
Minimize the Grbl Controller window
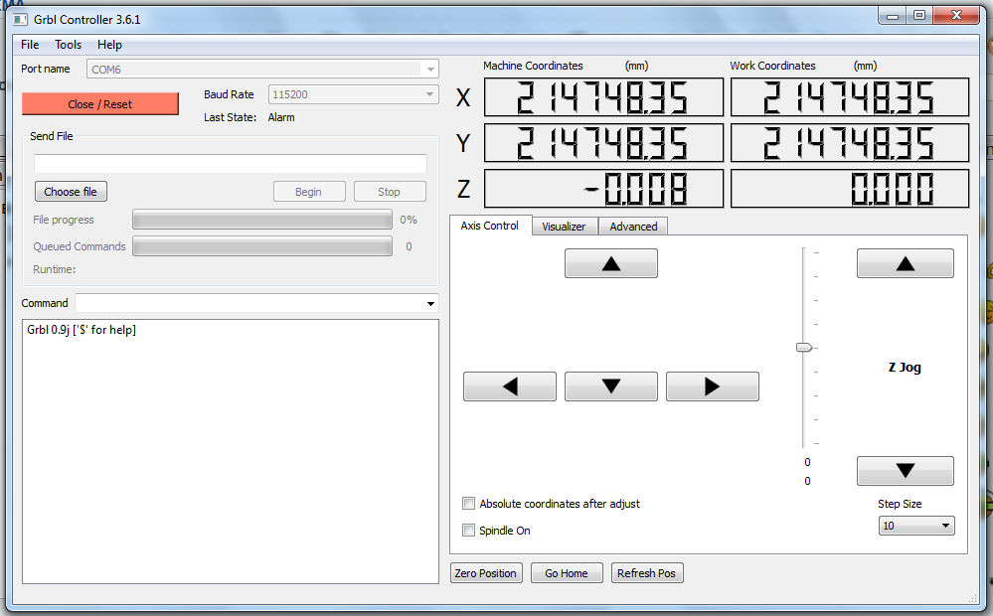(x=893, y=16)
